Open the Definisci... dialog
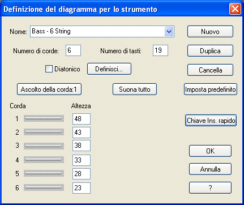This screenshot has width=244, height=205. pyautogui.click(x=109, y=69)
